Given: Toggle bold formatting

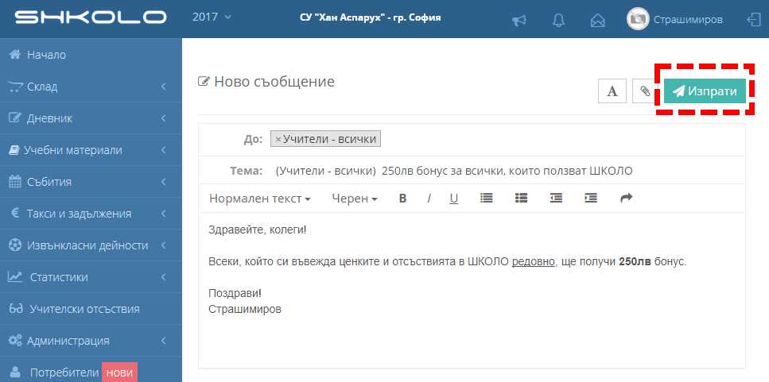Looking at the screenshot, I should pos(402,199).
